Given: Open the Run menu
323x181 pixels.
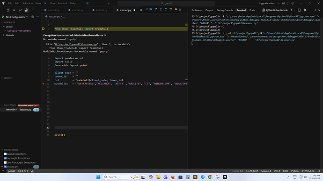Looking at the screenshot, I should pyautogui.click(x=52, y=3).
